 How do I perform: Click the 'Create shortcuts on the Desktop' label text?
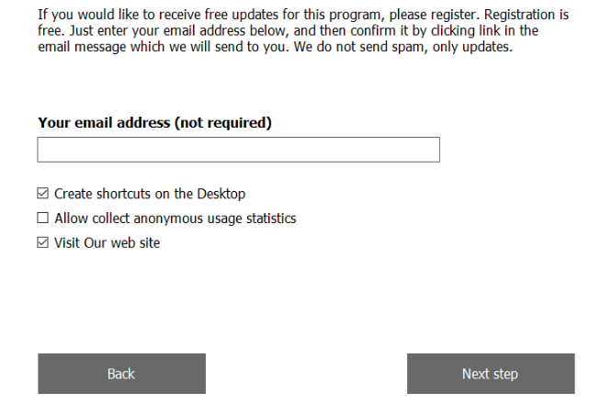click(x=150, y=194)
